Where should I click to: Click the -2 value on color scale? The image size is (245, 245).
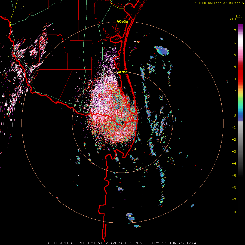click(234, 140)
